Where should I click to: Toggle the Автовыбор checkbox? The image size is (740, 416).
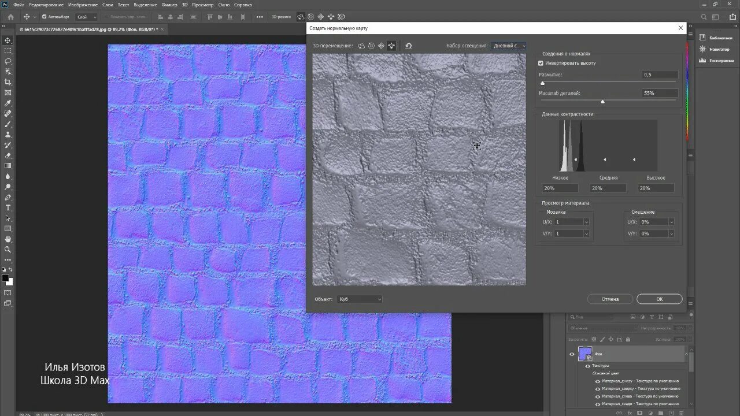[44, 17]
